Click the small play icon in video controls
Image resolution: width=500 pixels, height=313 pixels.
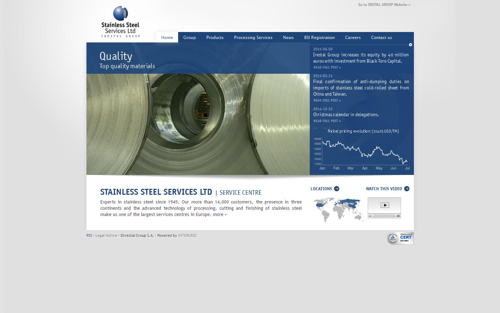click(370, 216)
